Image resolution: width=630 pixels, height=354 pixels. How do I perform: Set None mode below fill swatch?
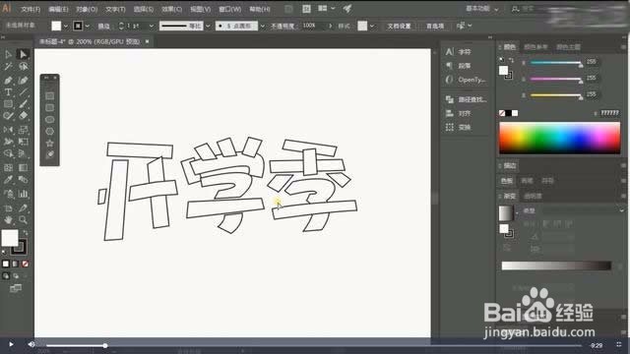26,264
